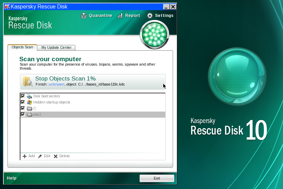Screen dimensions: 283x189
Task: Toggle the sda1 checkbox
Action: (x=23, y=115)
